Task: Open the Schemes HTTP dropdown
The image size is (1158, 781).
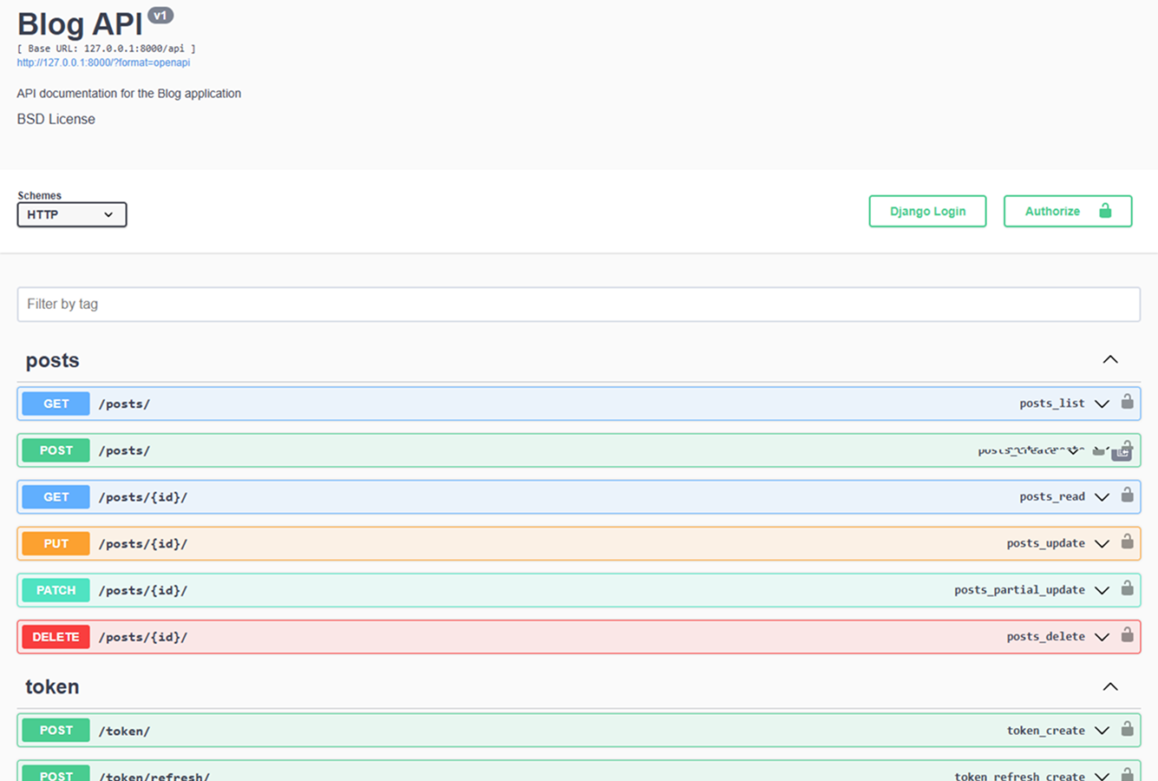Action: tap(71, 214)
